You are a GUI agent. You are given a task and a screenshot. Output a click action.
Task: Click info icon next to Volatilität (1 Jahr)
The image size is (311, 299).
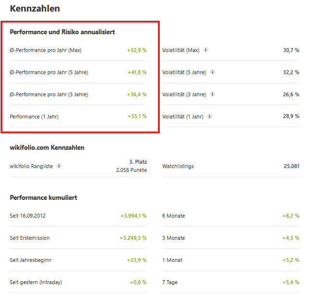click(x=209, y=116)
